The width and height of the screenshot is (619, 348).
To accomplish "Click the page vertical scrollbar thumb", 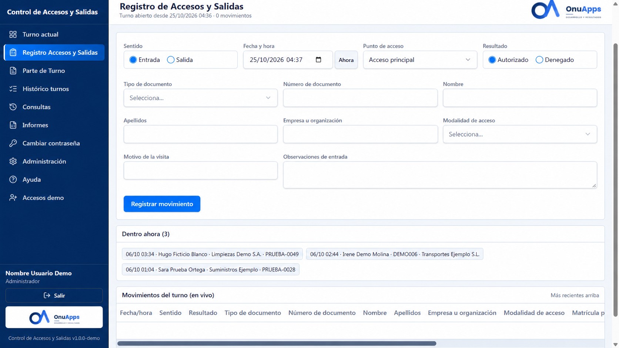I will point(615,180).
